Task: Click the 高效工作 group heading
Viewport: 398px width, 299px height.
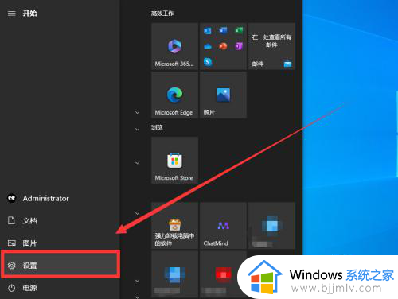Action: coord(162,14)
